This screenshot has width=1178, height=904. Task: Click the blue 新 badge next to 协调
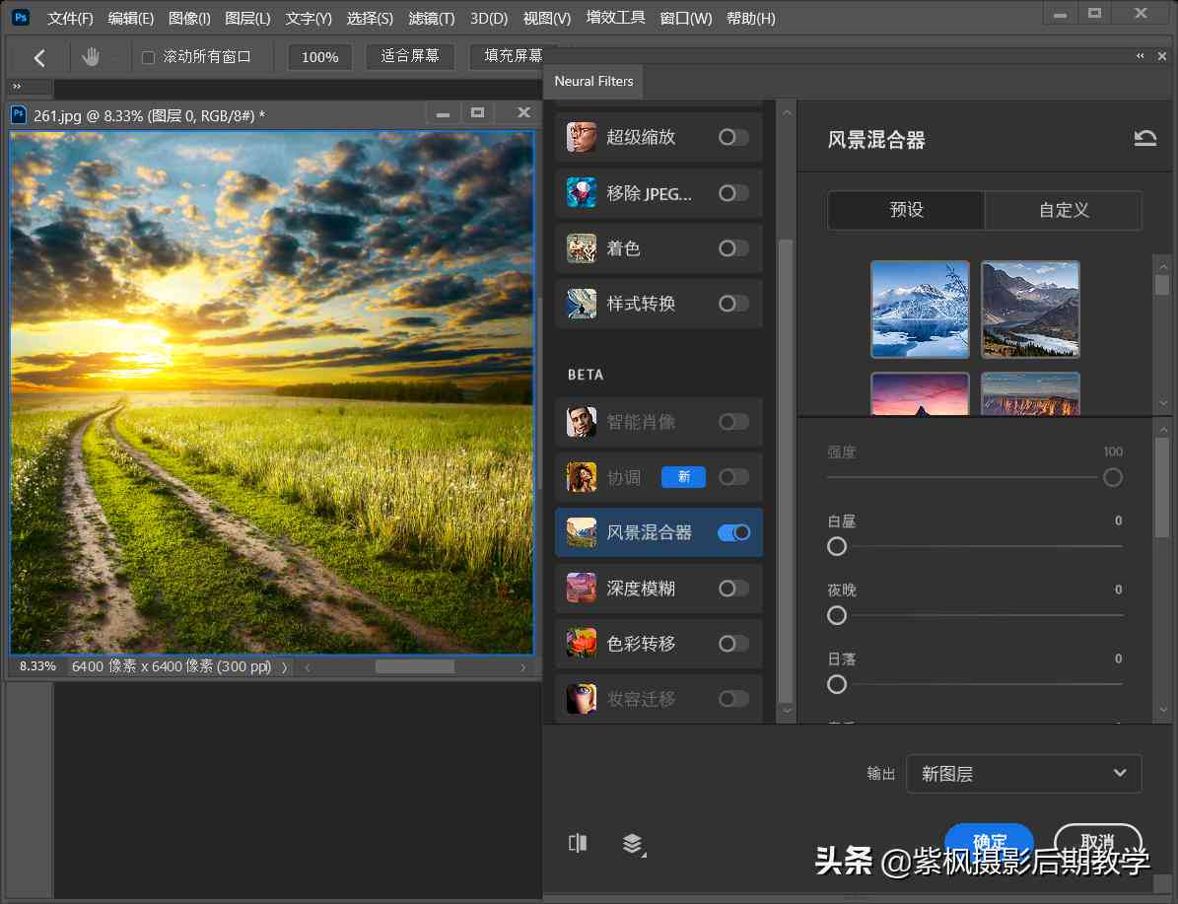(x=683, y=477)
